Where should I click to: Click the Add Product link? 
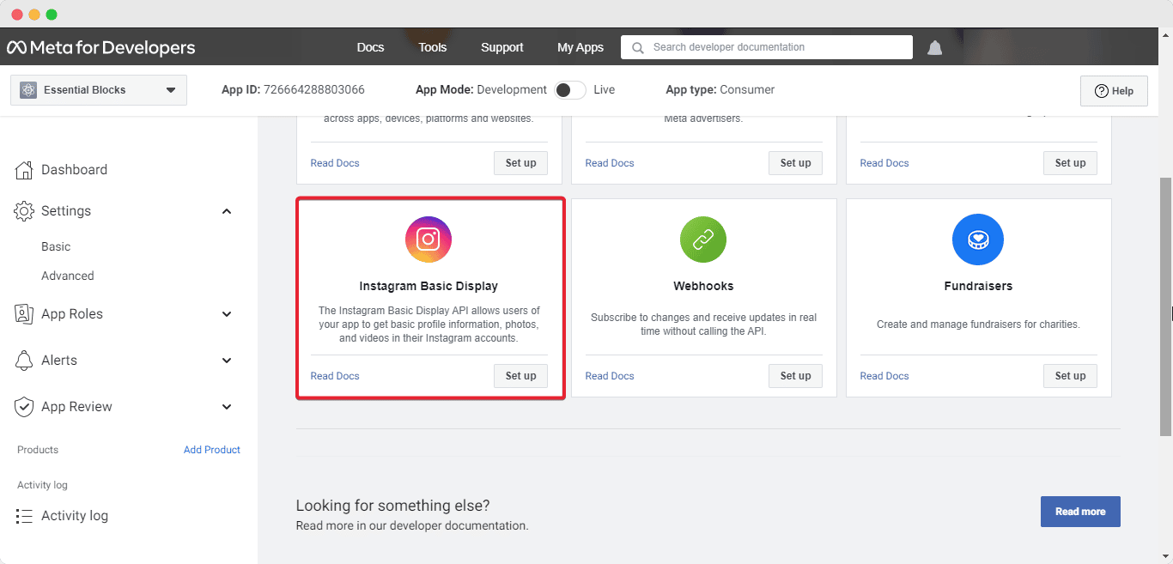[212, 450]
